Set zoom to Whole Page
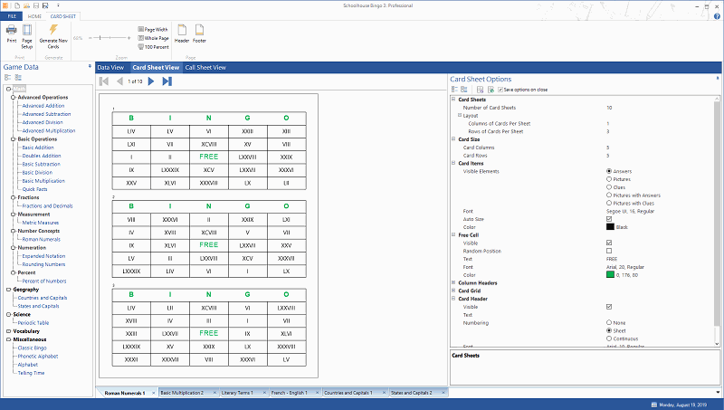Screen dimensions: 724x410 [x=155, y=38]
